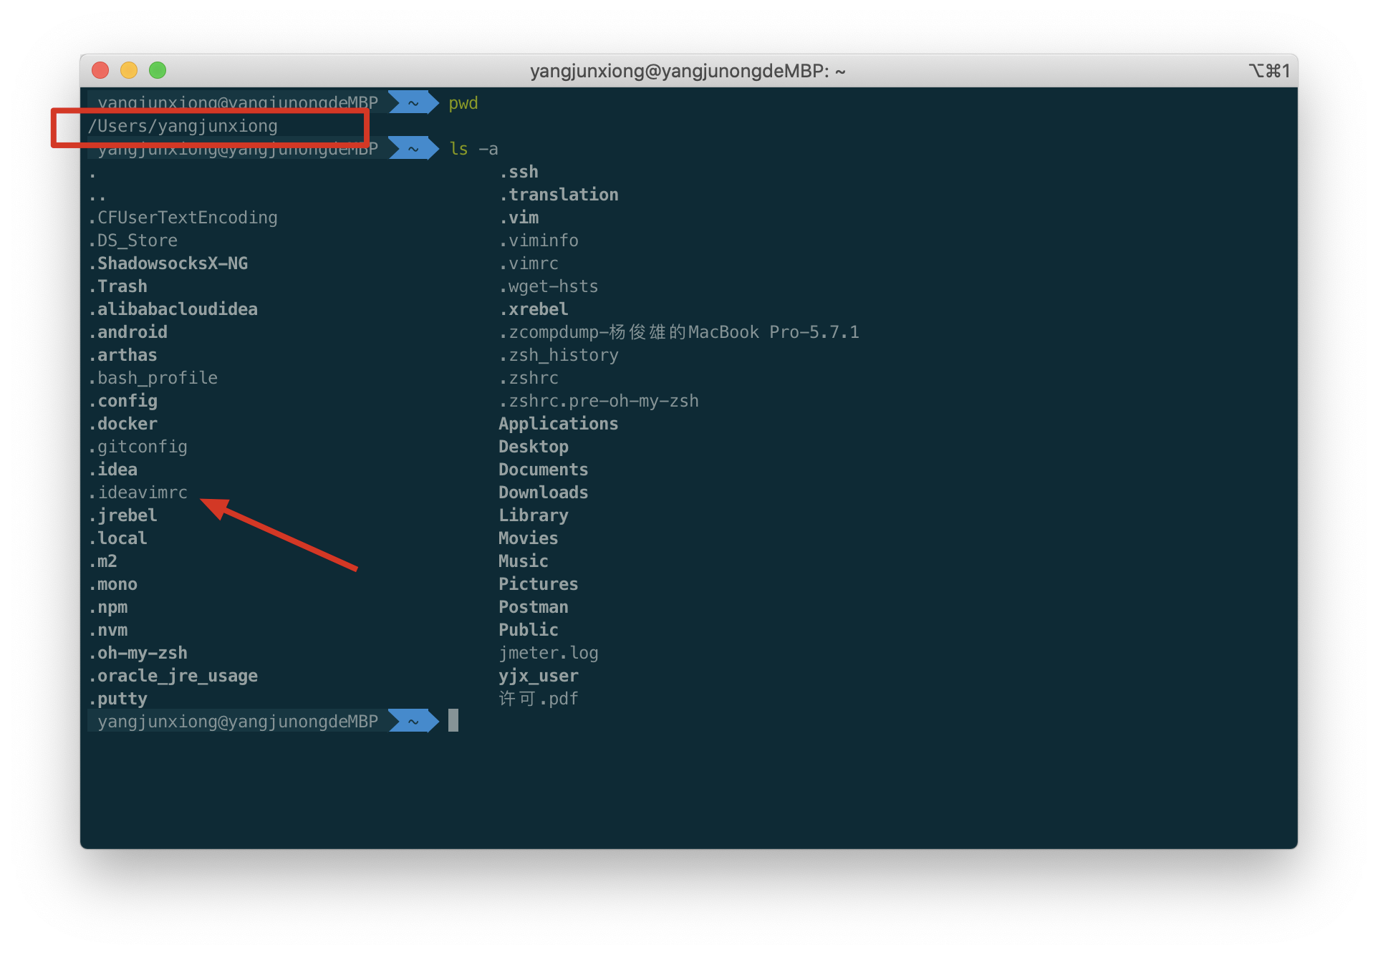
Task: Click the .ssh directory name
Action: [x=519, y=172]
